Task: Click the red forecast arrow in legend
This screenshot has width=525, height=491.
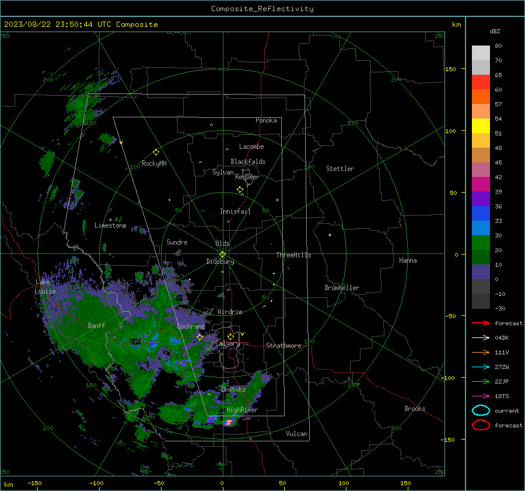Action: click(x=481, y=323)
